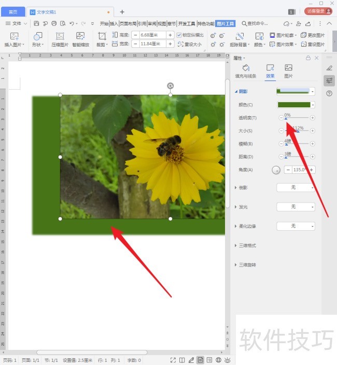Click the Undo arrow icon
This screenshot has height=365, width=337.
[72, 23]
